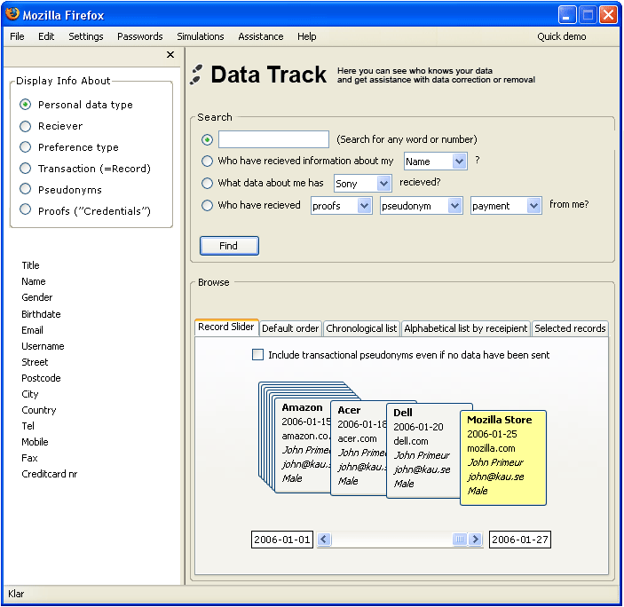Click the slider's right scroll arrow
This screenshot has height=607, width=624.
[x=476, y=540]
